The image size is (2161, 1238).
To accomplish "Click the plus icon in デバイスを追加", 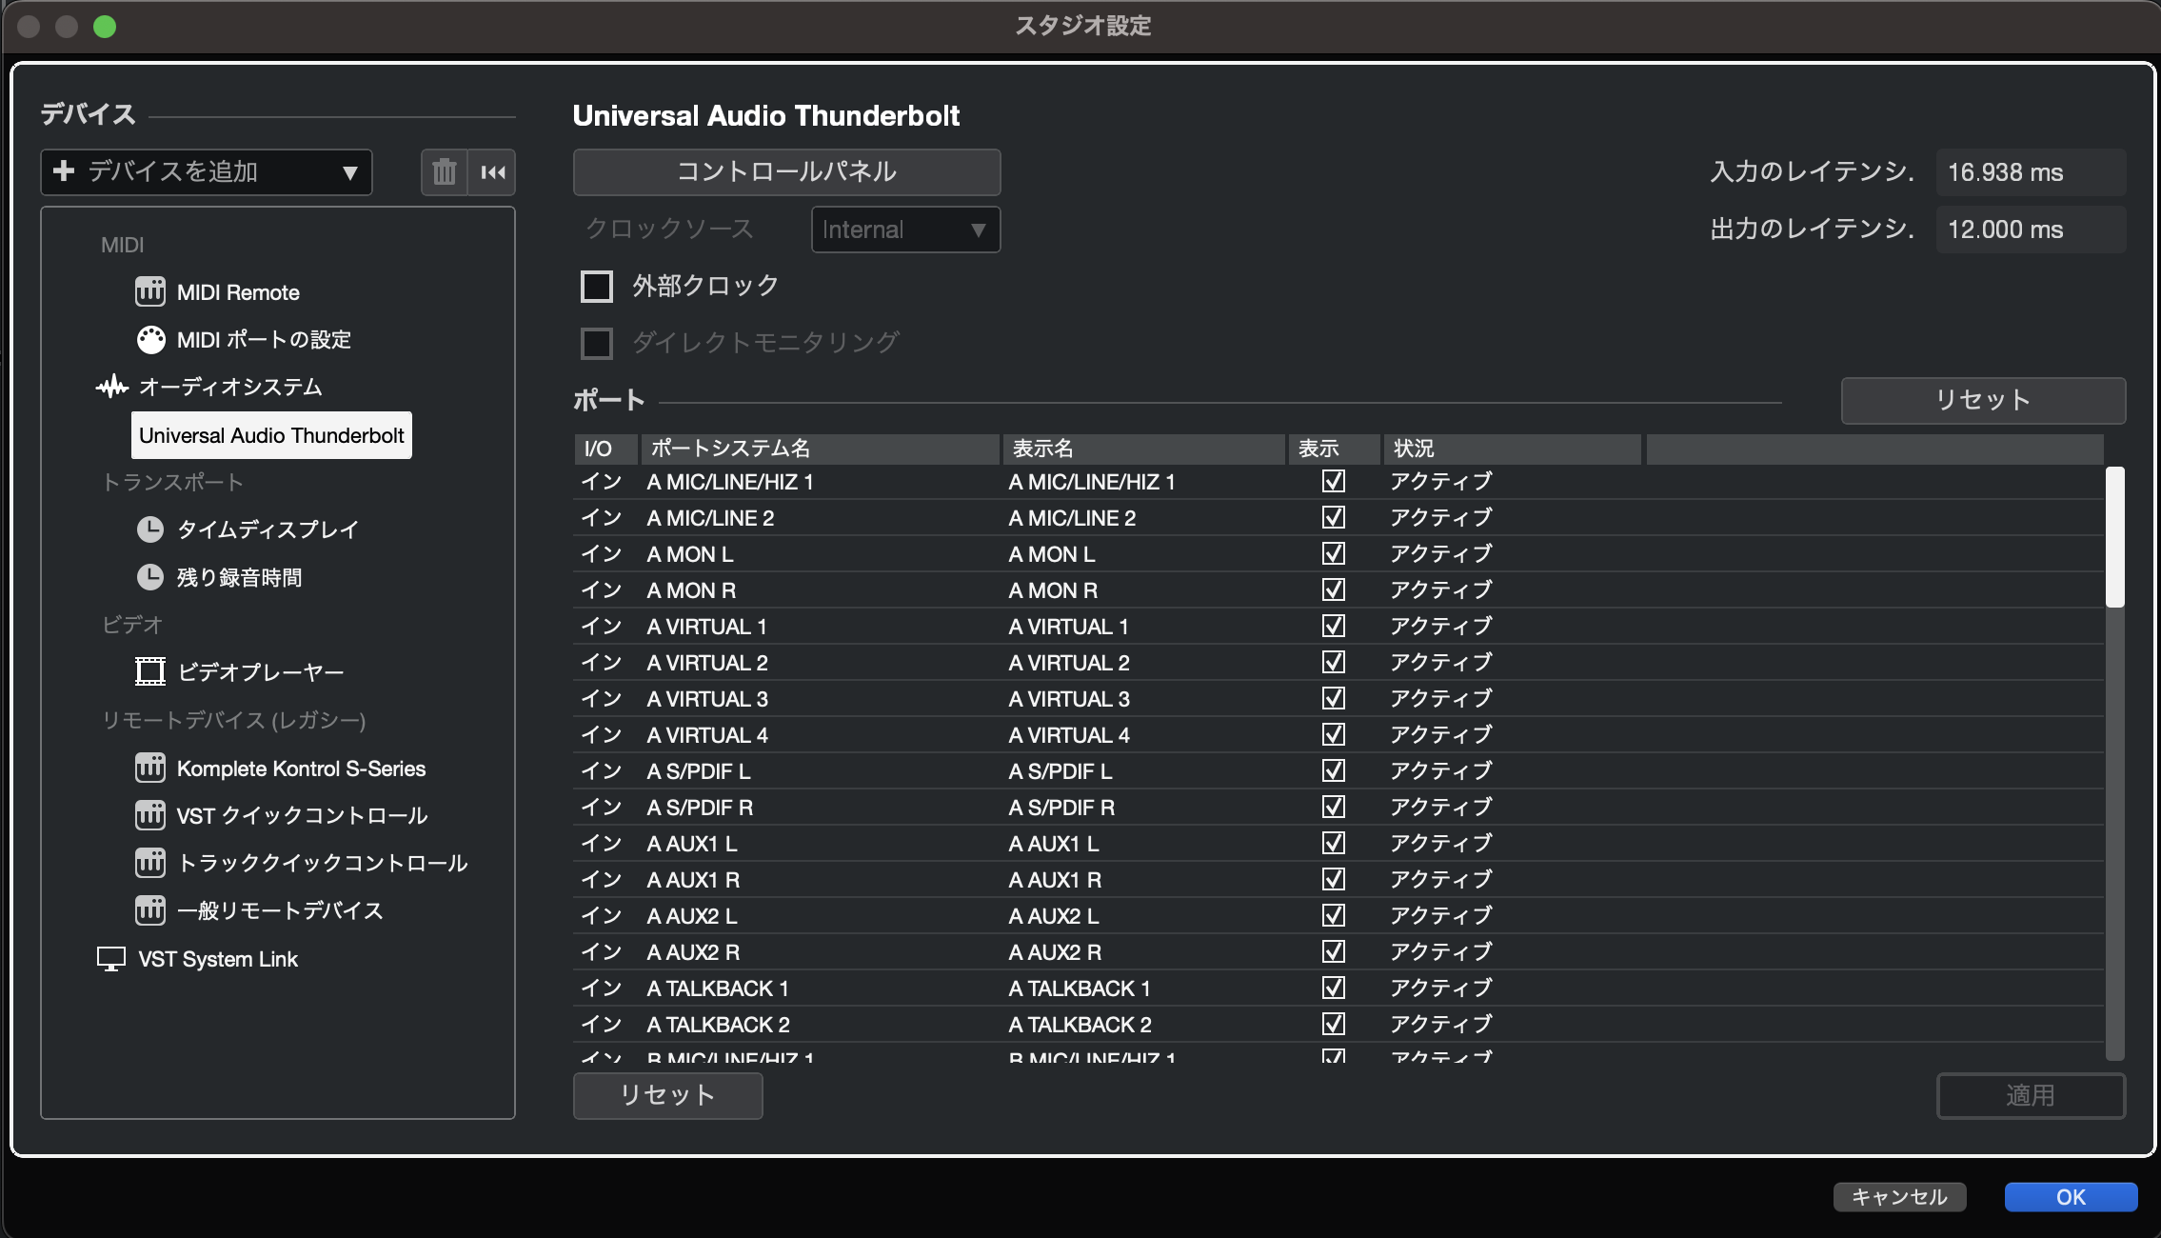I will (64, 170).
